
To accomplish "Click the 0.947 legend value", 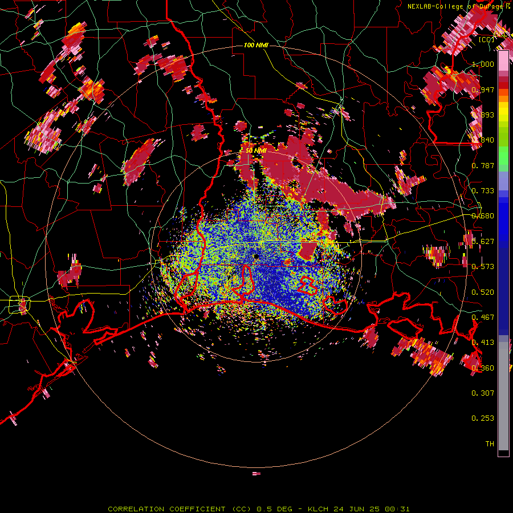I will tap(483, 89).
